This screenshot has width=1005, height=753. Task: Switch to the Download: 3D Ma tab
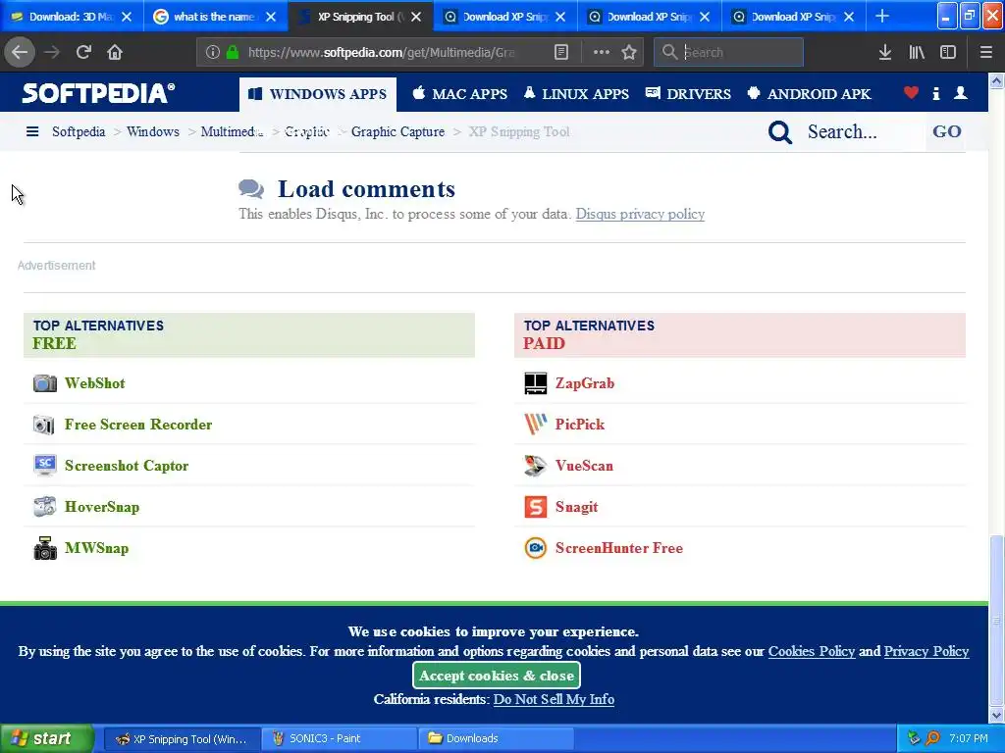coord(72,17)
